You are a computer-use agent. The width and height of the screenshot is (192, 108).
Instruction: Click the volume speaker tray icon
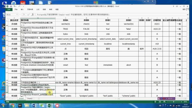coord(179,106)
